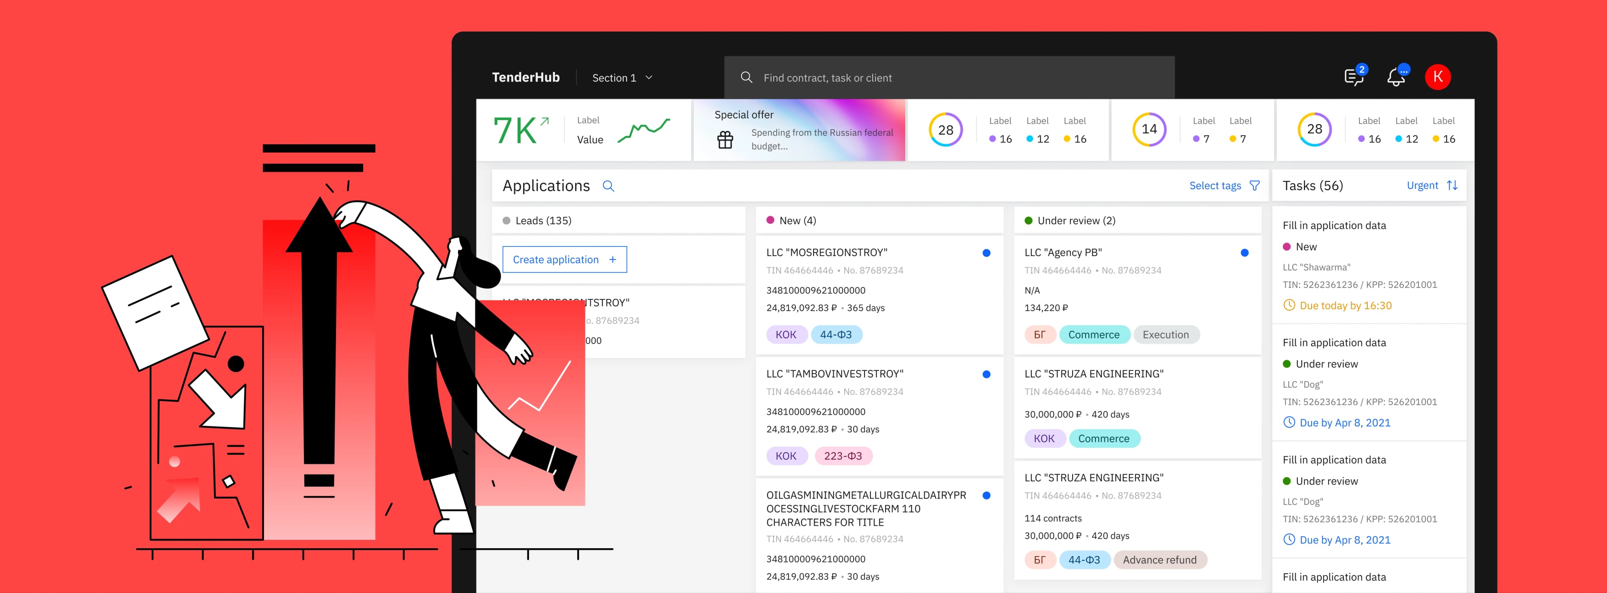Click the filter funnel icon

pyautogui.click(x=1255, y=186)
